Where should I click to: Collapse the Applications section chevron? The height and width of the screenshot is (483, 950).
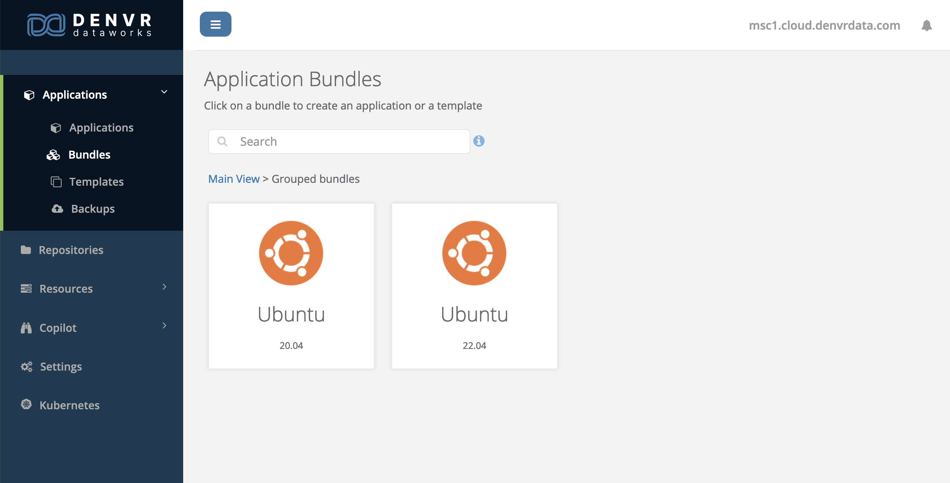click(164, 92)
